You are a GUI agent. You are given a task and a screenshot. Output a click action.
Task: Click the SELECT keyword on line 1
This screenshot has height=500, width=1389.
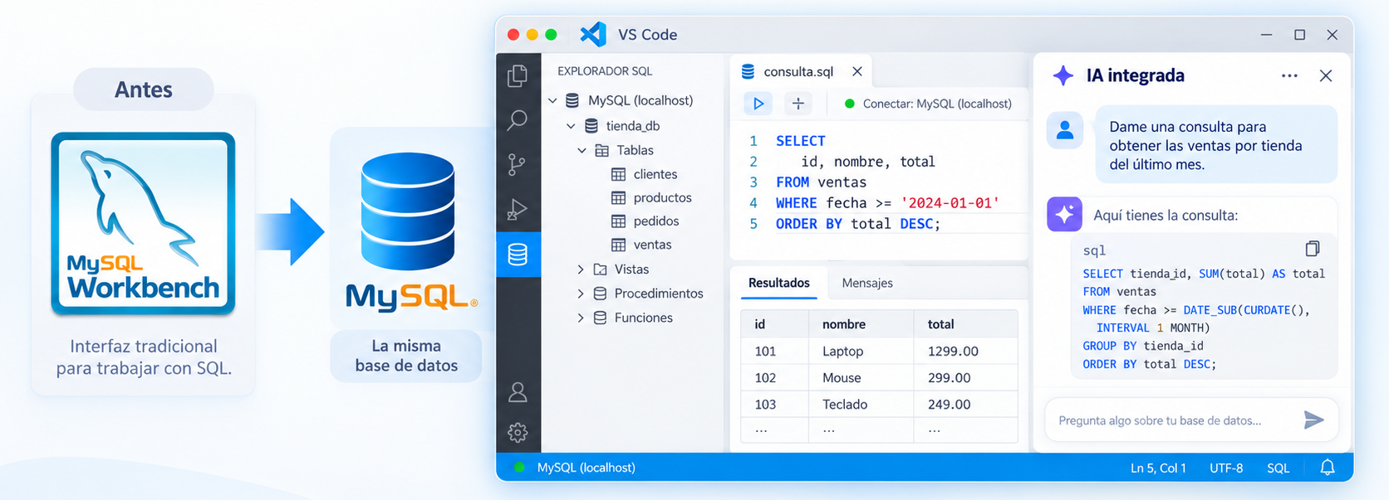pos(801,141)
